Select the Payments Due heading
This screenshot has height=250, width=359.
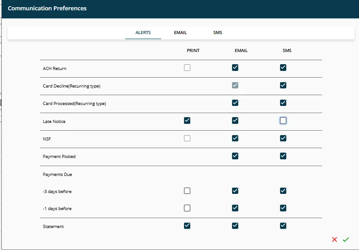click(x=57, y=175)
